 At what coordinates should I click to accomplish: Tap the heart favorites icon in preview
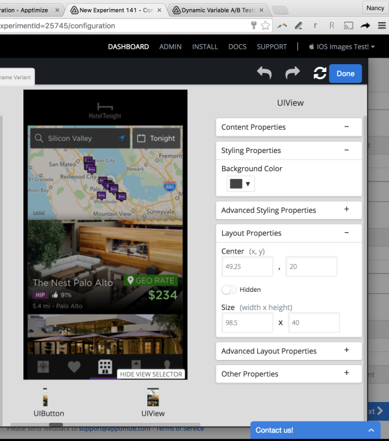(74, 367)
